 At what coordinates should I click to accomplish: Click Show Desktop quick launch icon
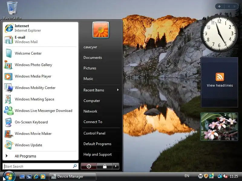click(x=22, y=176)
